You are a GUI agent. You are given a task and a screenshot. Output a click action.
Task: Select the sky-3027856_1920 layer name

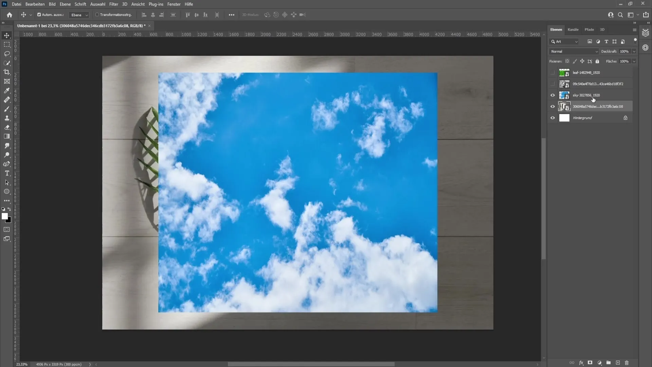pyautogui.click(x=586, y=95)
